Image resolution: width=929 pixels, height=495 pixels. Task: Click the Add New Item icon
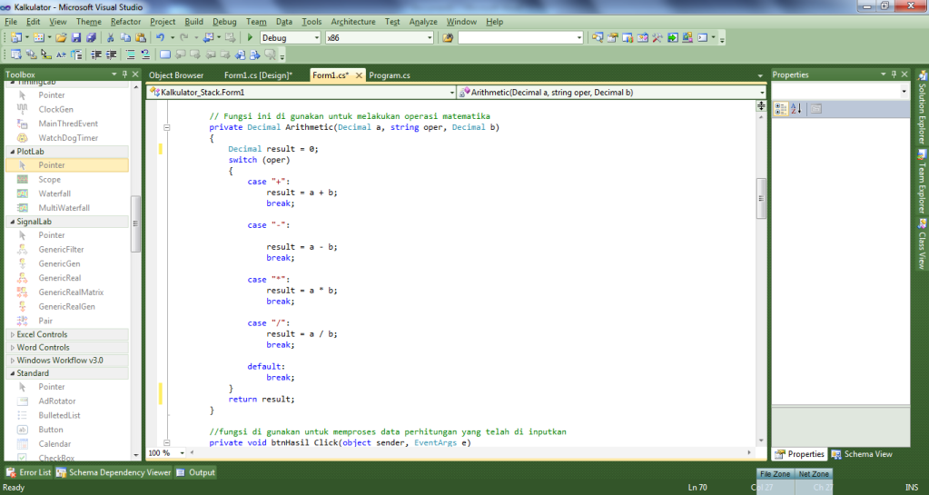tap(38, 37)
